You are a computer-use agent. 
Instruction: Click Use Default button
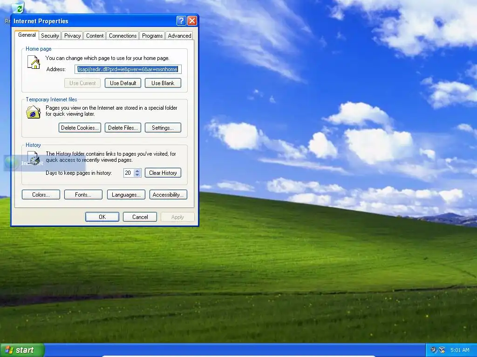pyautogui.click(x=123, y=83)
